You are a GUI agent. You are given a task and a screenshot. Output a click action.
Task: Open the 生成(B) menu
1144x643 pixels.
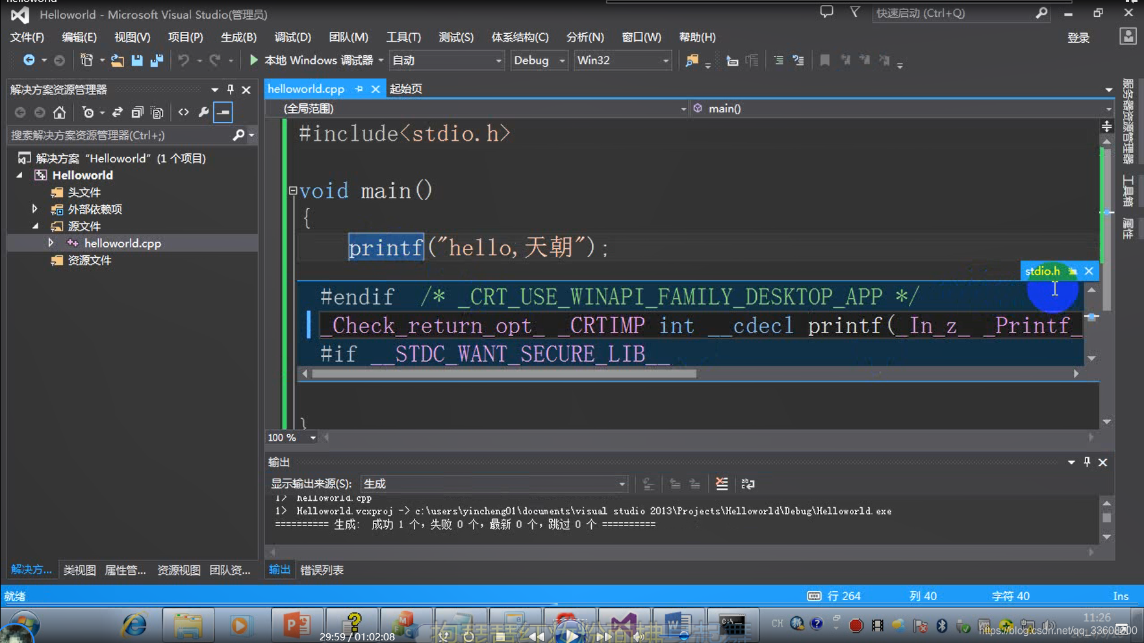[x=238, y=38]
